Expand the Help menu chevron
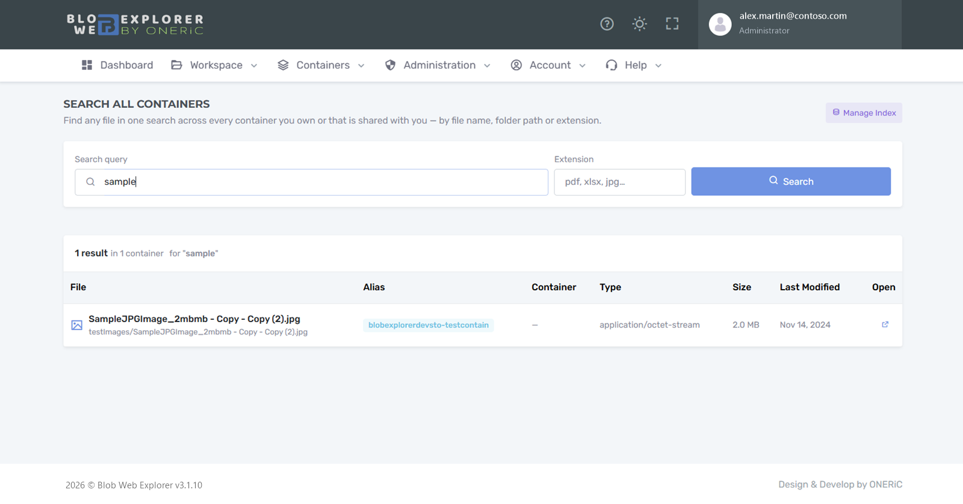 [658, 66]
